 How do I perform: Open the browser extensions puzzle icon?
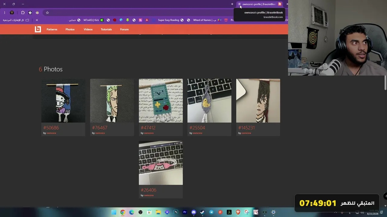coord(23,13)
